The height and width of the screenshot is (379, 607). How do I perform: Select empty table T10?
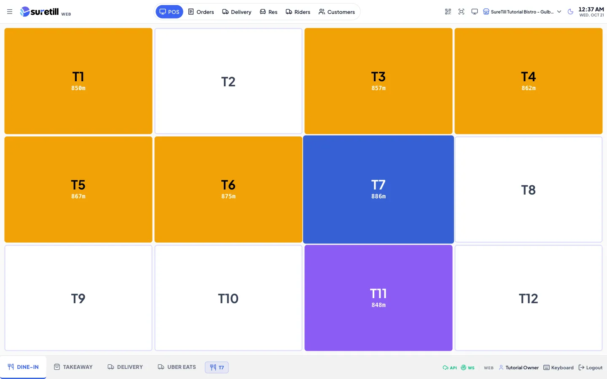coord(228,298)
